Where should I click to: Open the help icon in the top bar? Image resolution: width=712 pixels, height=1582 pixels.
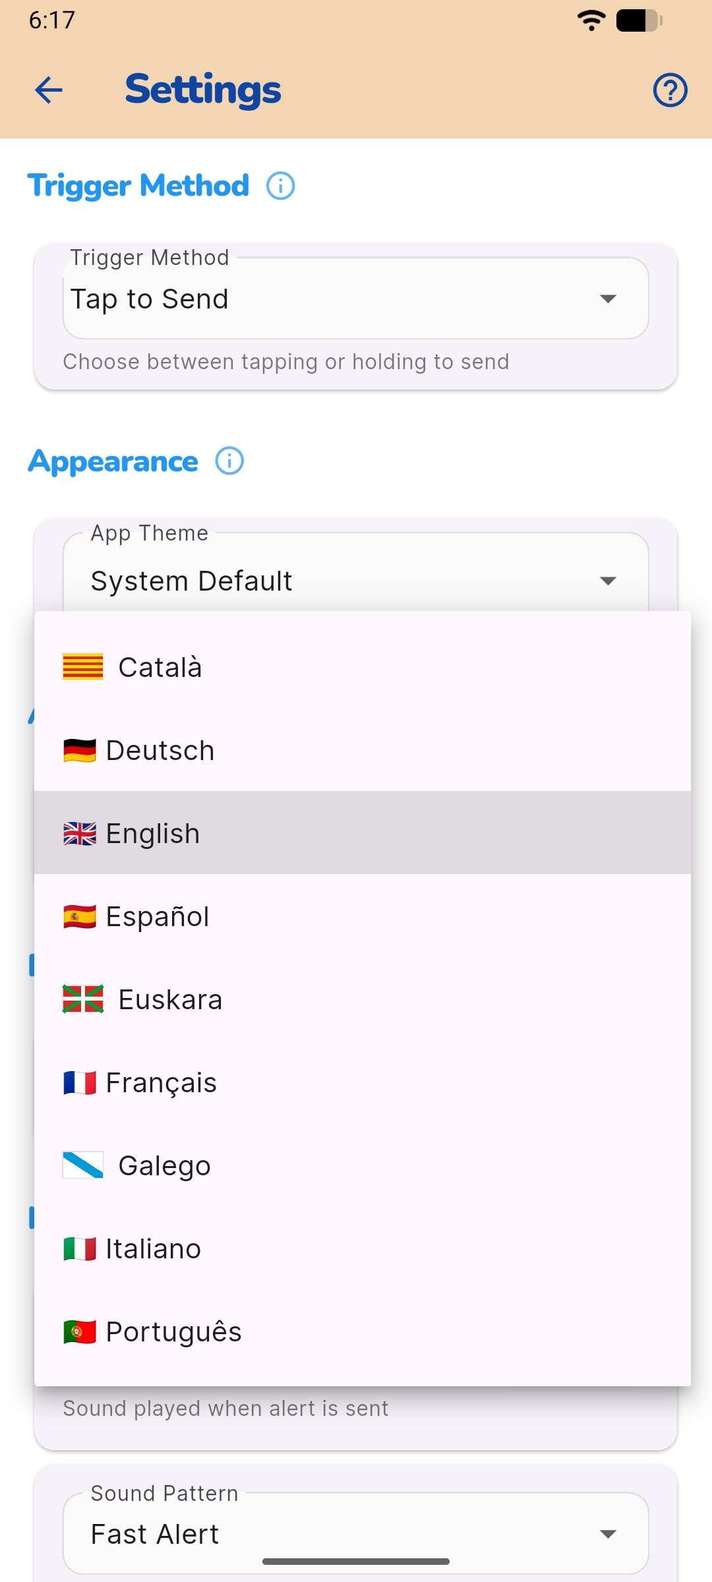[x=670, y=90]
